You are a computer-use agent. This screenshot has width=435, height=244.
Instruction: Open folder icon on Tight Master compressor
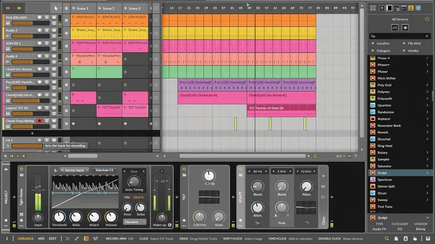coord(21,175)
